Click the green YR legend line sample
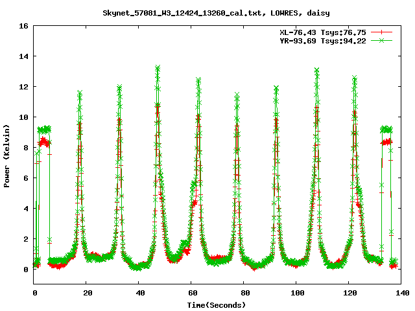The image size is (415, 311). [x=381, y=40]
